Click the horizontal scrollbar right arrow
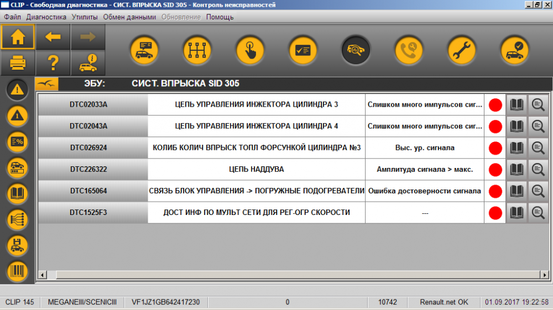Viewport: 553px width, 310px height. [545, 275]
